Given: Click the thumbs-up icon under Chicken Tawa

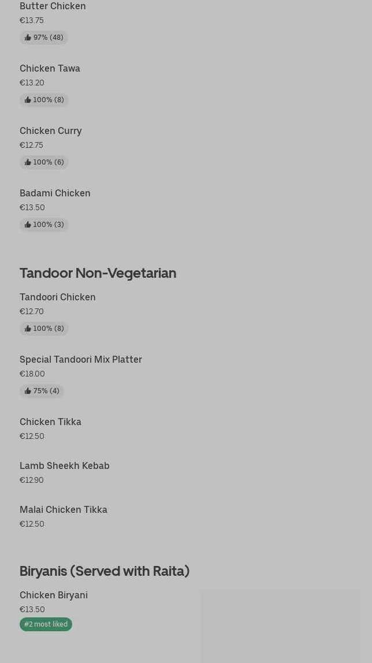Looking at the screenshot, I should pyautogui.click(x=28, y=100).
